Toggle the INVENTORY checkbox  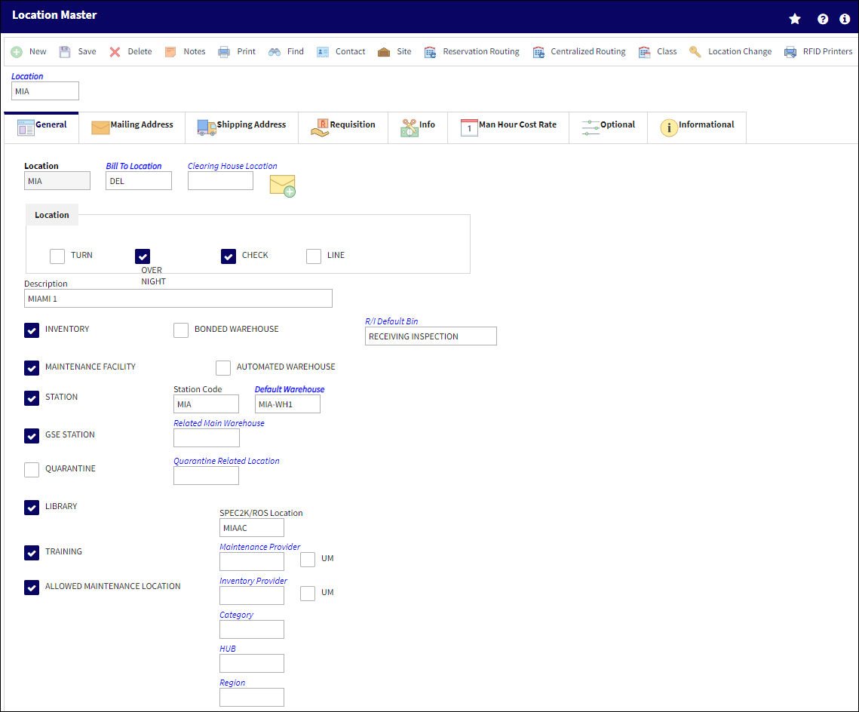pyautogui.click(x=32, y=330)
